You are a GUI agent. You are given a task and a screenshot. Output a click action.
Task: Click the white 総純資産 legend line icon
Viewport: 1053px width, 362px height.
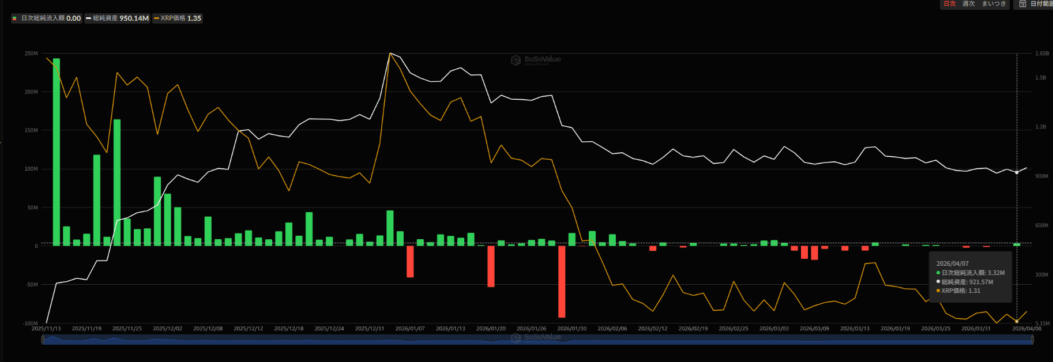(88, 18)
